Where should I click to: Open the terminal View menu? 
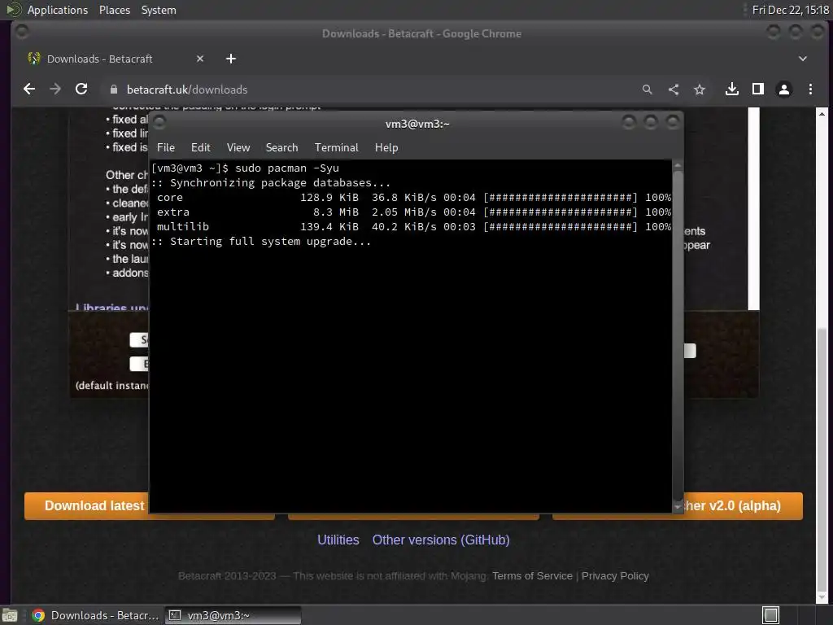(238, 147)
